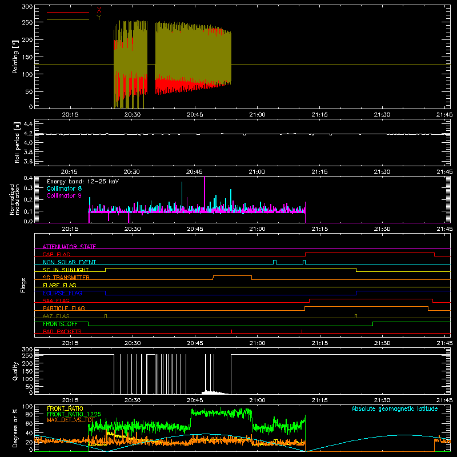Select the 'Normalized modulation' axis title

pos(14,199)
